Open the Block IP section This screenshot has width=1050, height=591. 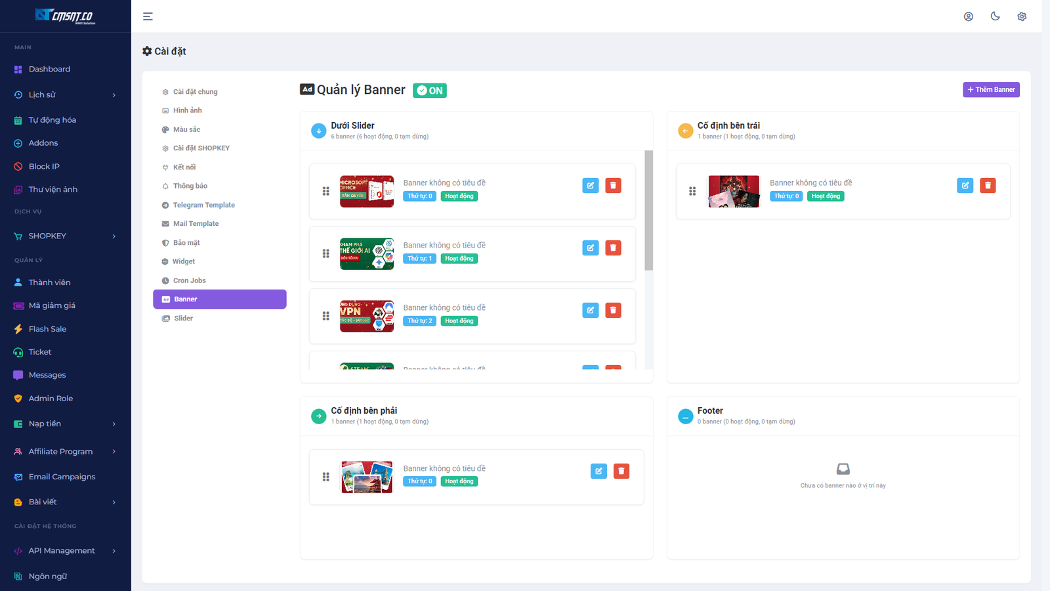click(45, 165)
